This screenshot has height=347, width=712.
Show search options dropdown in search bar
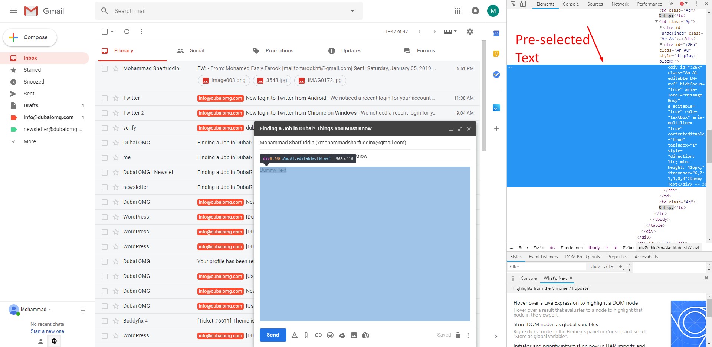352,11
